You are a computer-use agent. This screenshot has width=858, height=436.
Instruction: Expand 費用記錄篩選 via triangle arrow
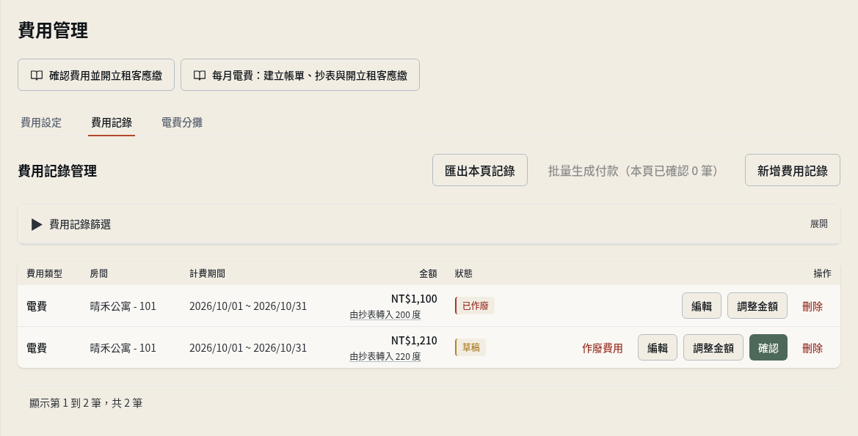[37, 224]
